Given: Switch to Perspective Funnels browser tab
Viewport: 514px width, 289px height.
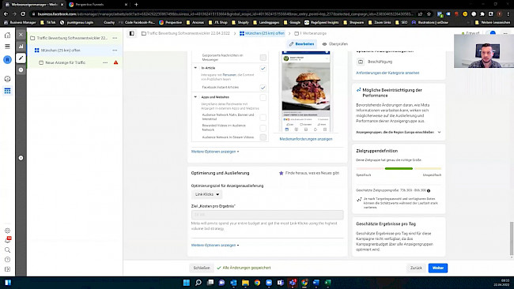Looking at the screenshot, I should coord(98,5).
